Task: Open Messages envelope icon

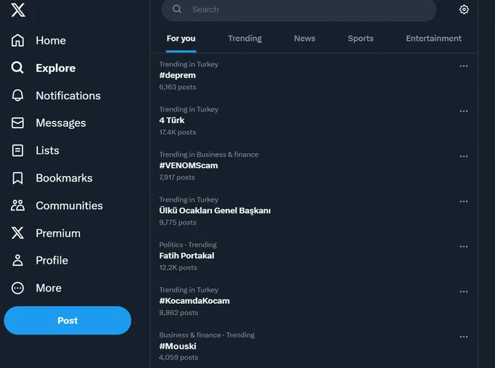Action: pos(17,123)
